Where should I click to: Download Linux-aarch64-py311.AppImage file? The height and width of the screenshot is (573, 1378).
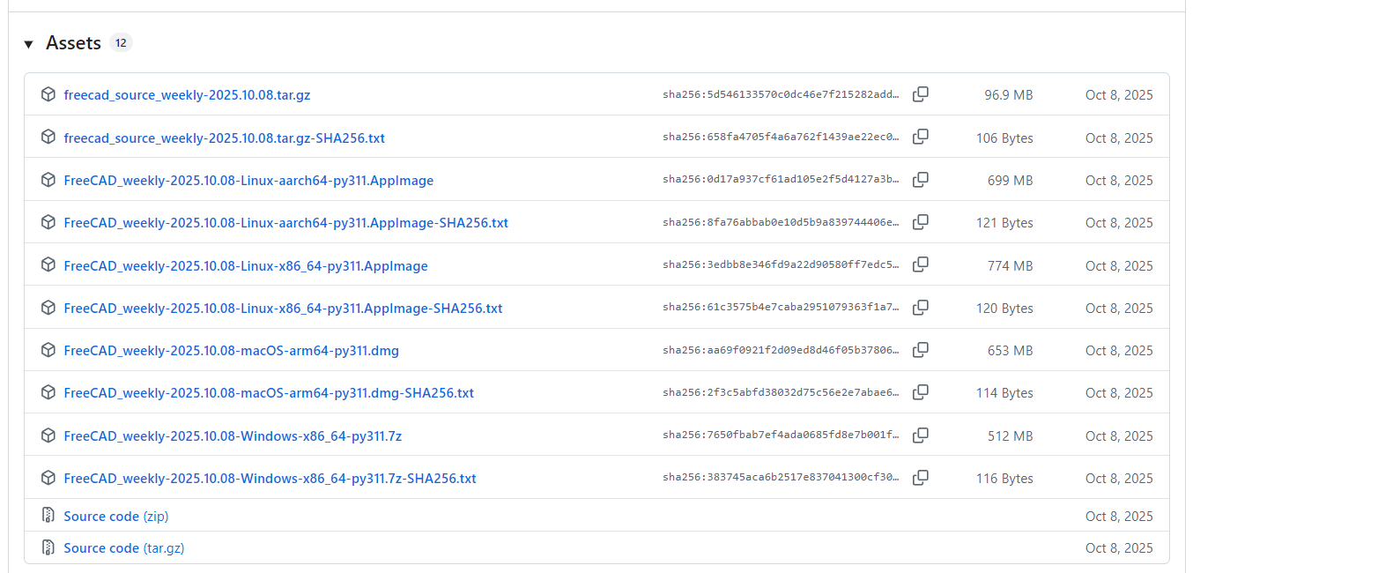tap(248, 181)
